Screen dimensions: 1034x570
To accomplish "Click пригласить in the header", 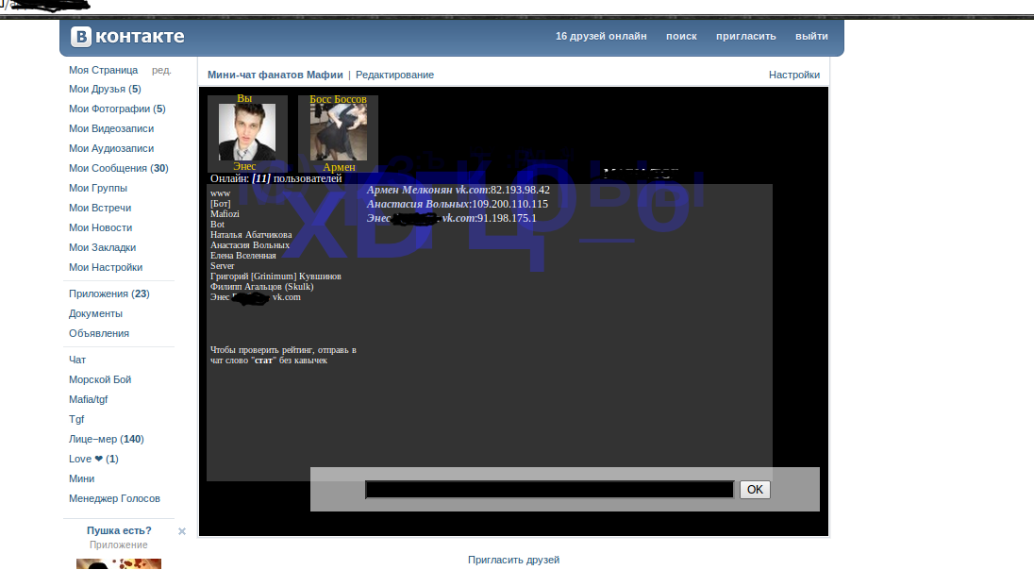I will click(x=745, y=37).
